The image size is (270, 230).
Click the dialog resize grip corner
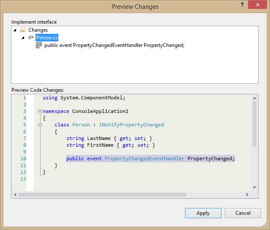[265, 225]
